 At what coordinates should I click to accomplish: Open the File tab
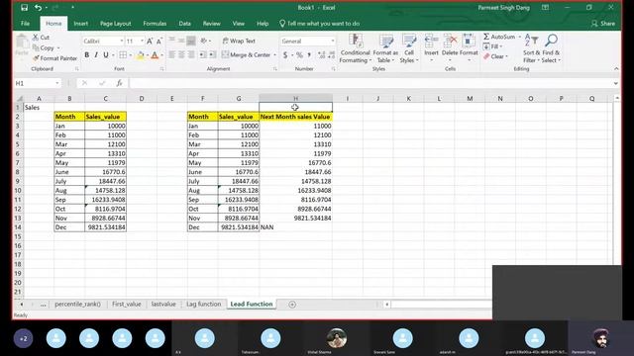point(25,24)
